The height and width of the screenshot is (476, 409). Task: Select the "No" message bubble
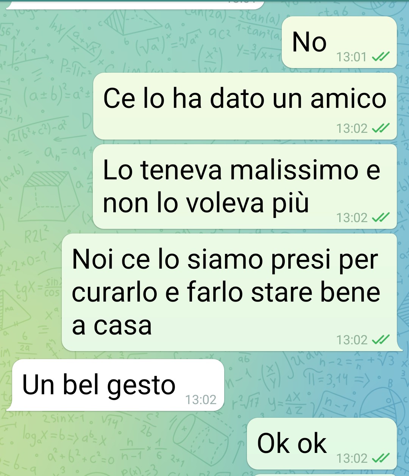(339, 42)
